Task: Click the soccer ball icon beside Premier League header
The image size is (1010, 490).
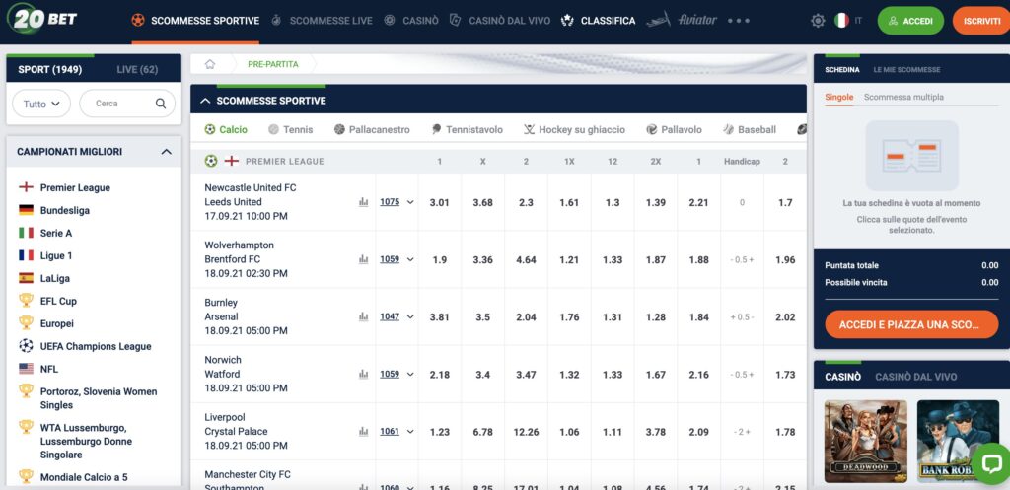Action: tap(211, 161)
